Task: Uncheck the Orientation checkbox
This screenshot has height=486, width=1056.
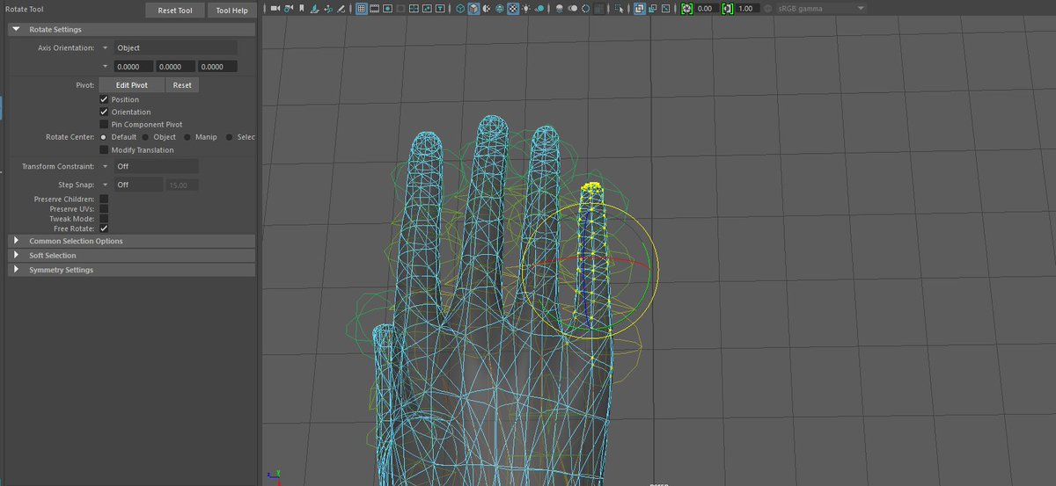Action: click(104, 112)
